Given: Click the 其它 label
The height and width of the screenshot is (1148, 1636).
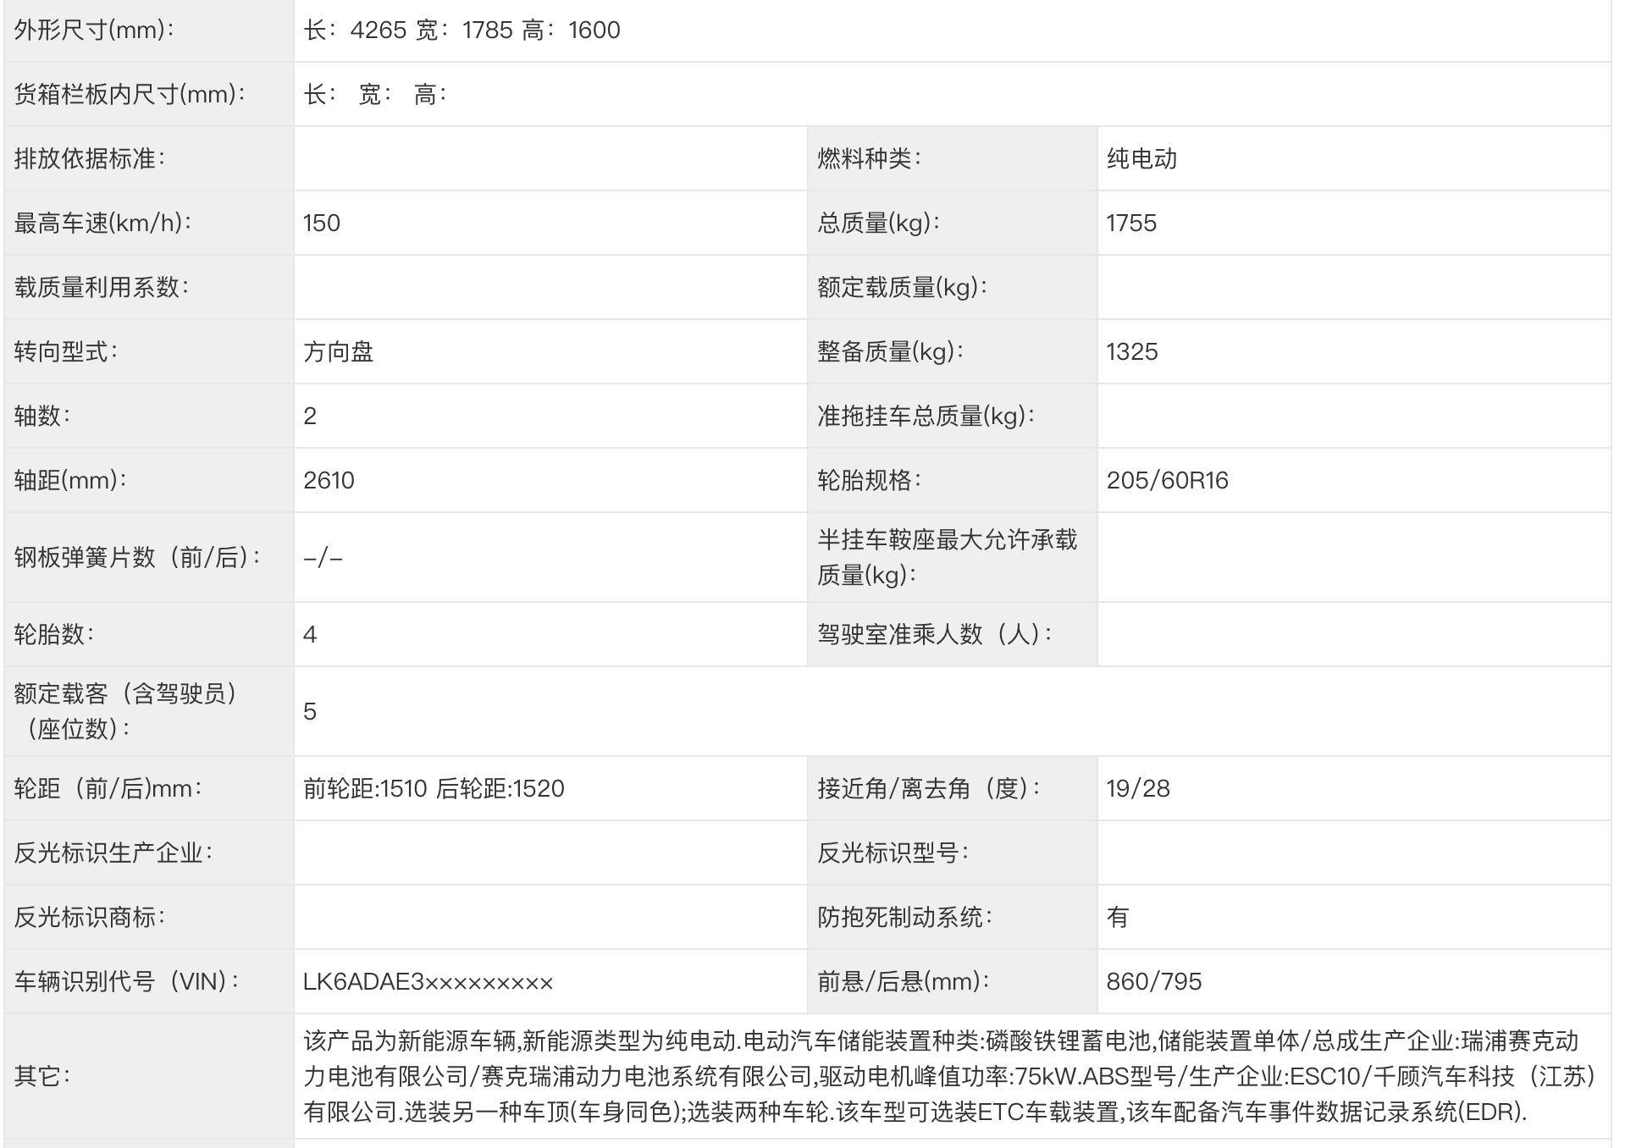Looking at the screenshot, I should [x=41, y=1076].
